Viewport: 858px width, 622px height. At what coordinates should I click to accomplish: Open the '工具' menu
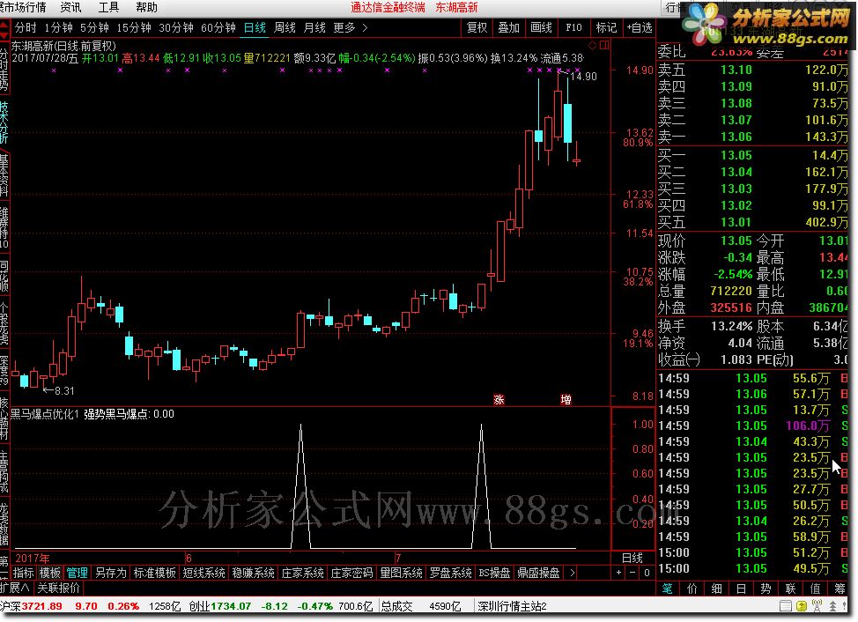[x=108, y=7]
